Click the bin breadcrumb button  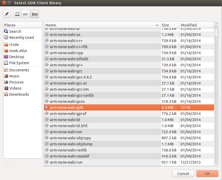(x=34, y=14)
